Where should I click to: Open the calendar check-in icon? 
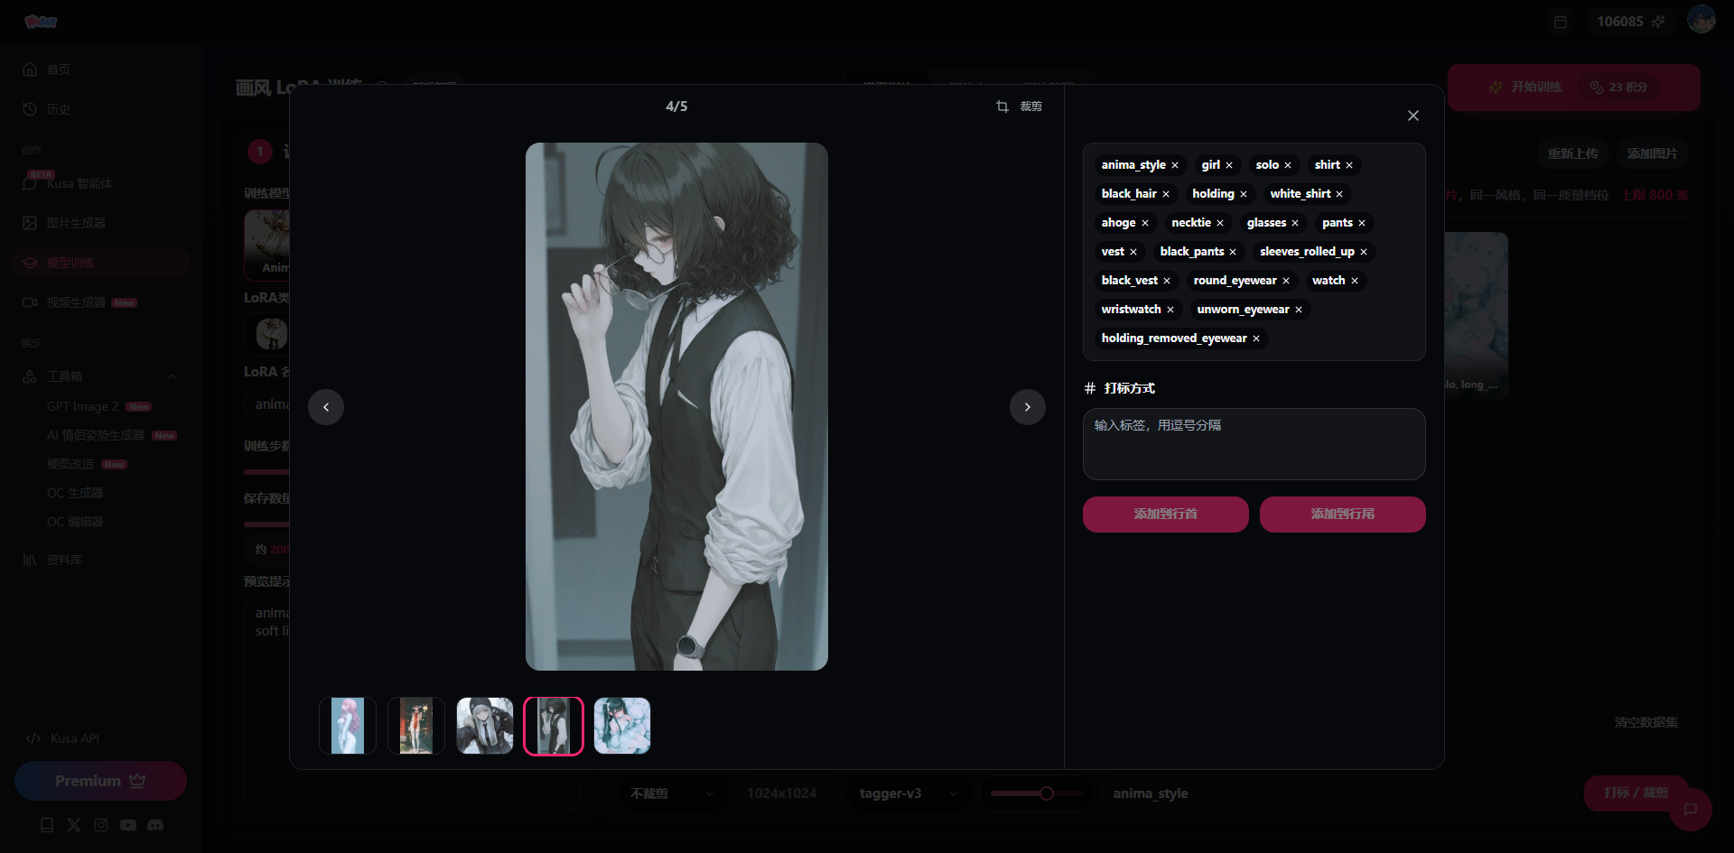click(x=1561, y=22)
